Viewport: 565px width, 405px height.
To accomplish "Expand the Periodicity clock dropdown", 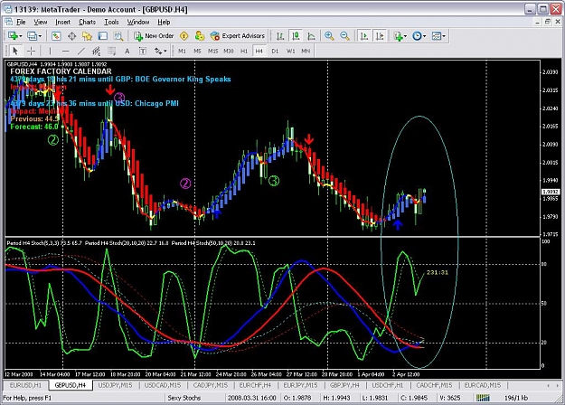I will click(x=425, y=36).
